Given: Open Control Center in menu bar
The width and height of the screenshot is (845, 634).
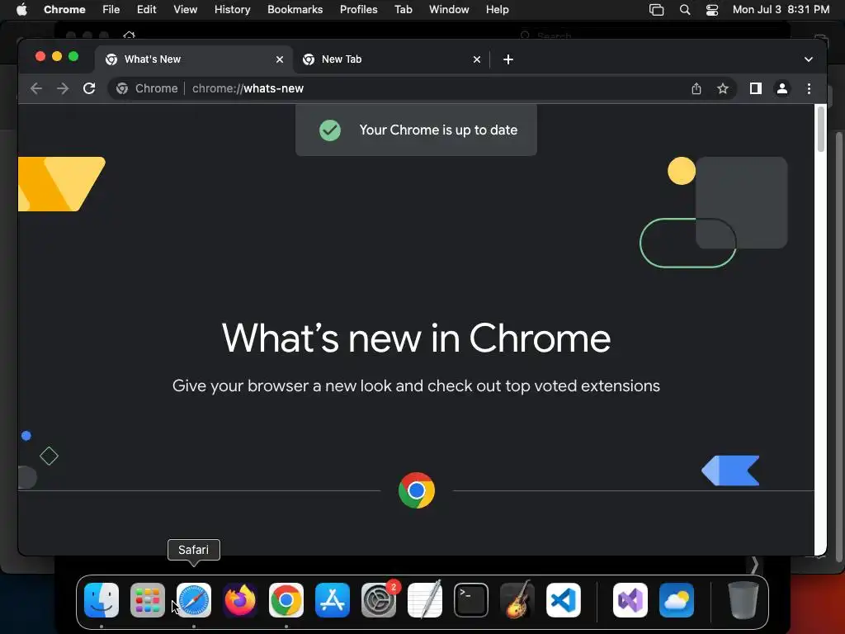Looking at the screenshot, I should coord(712,10).
